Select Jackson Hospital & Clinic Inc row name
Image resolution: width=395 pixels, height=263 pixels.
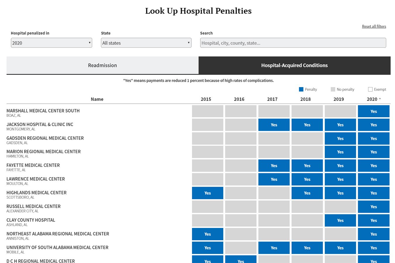40,124
